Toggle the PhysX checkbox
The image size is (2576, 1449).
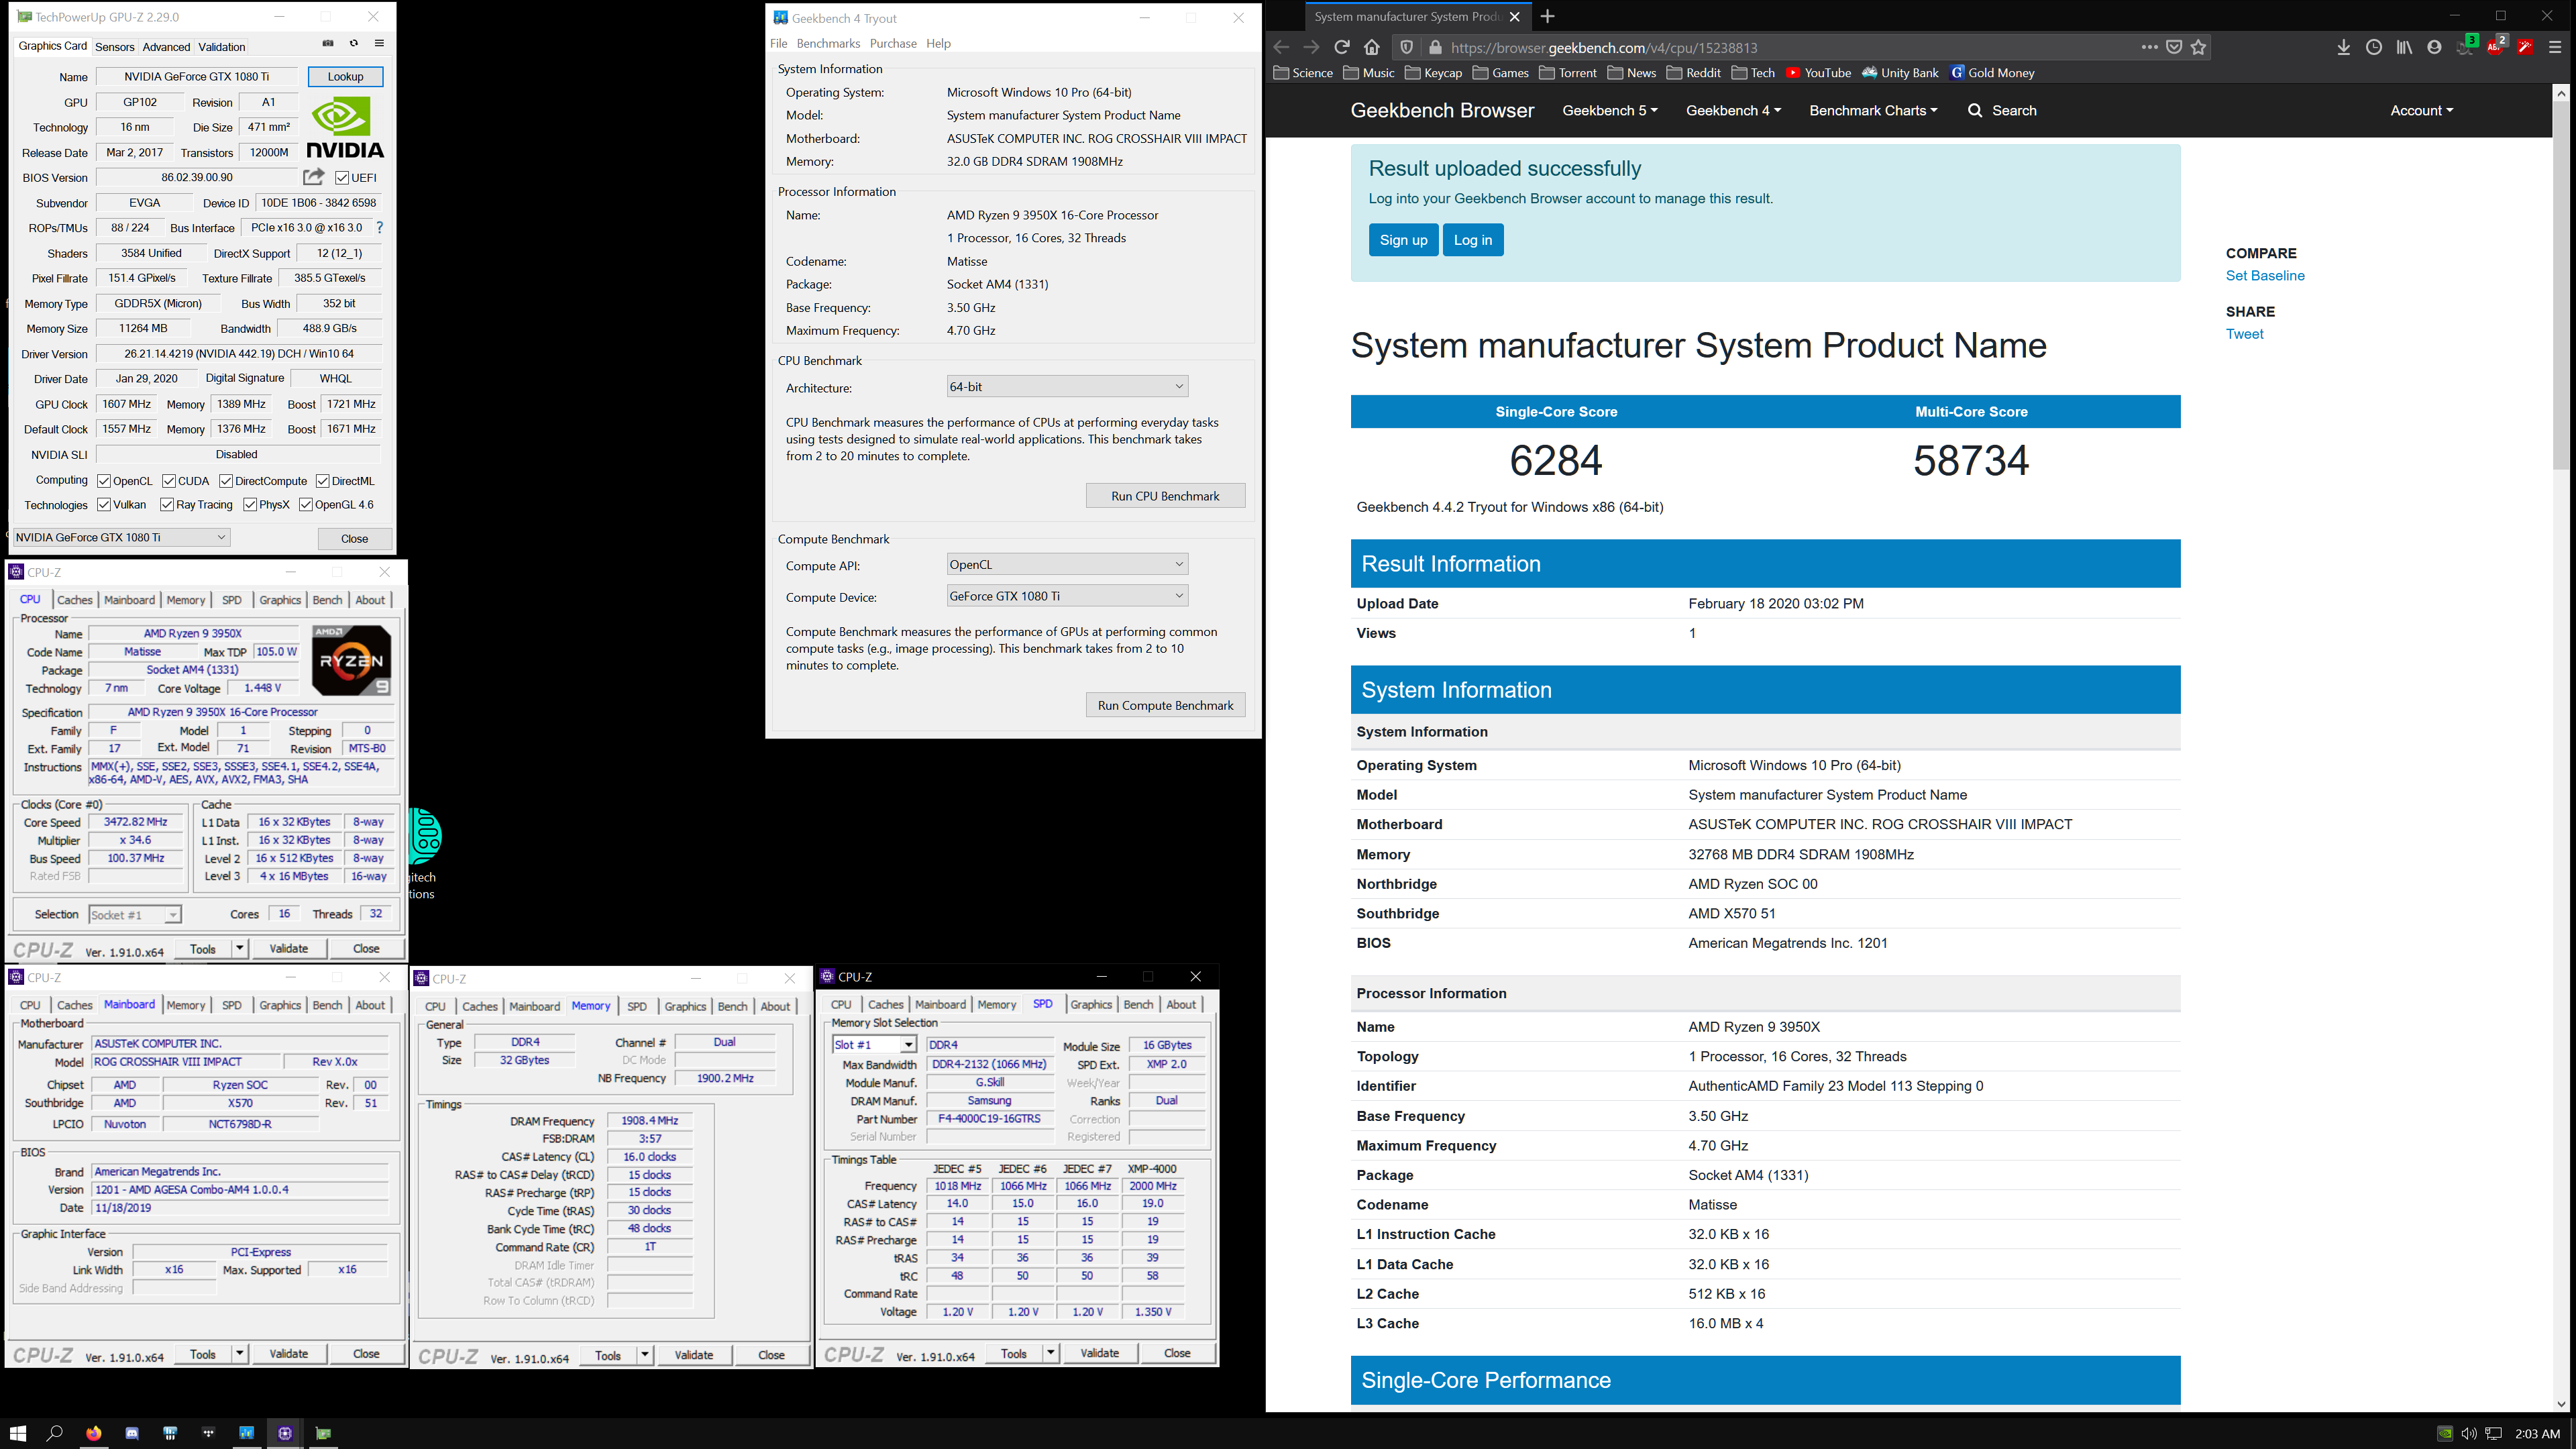pos(250,504)
